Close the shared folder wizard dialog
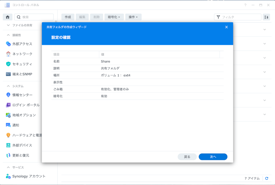The image size is (275, 185). (226, 27)
